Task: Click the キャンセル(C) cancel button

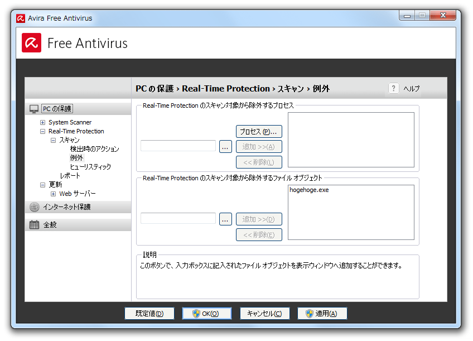Action: tap(264, 314)
